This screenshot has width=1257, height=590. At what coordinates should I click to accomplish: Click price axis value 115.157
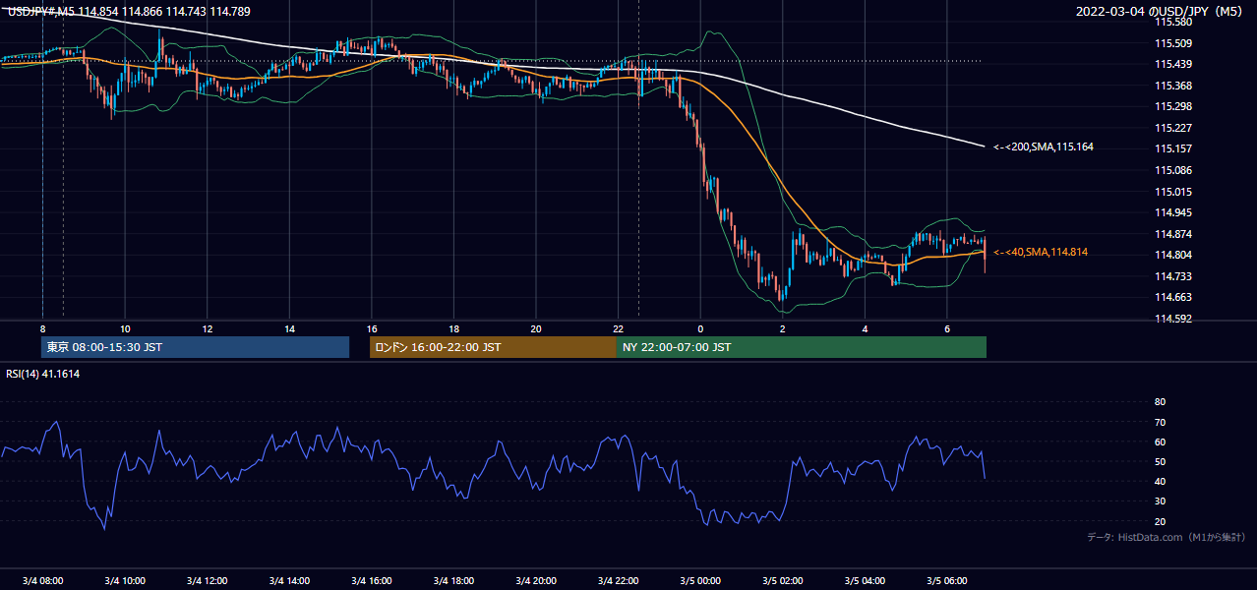(1172, 148)
